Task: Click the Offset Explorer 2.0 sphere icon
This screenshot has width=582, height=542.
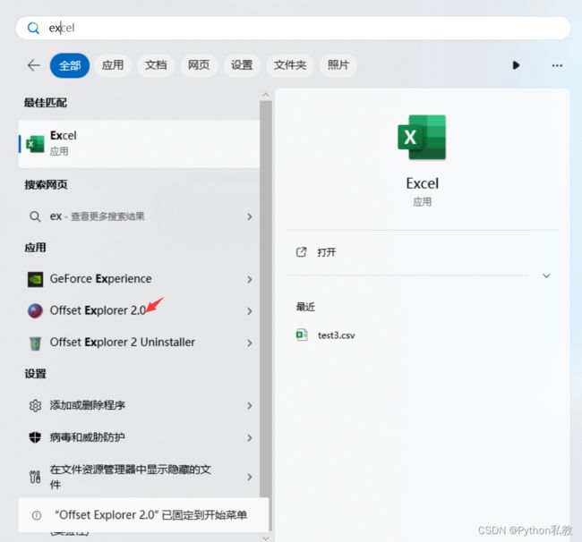Action: click(x=35, y=310)
